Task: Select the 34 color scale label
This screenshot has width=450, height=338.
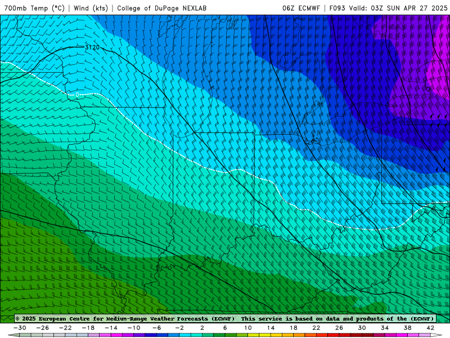Action: coord(385,328)
